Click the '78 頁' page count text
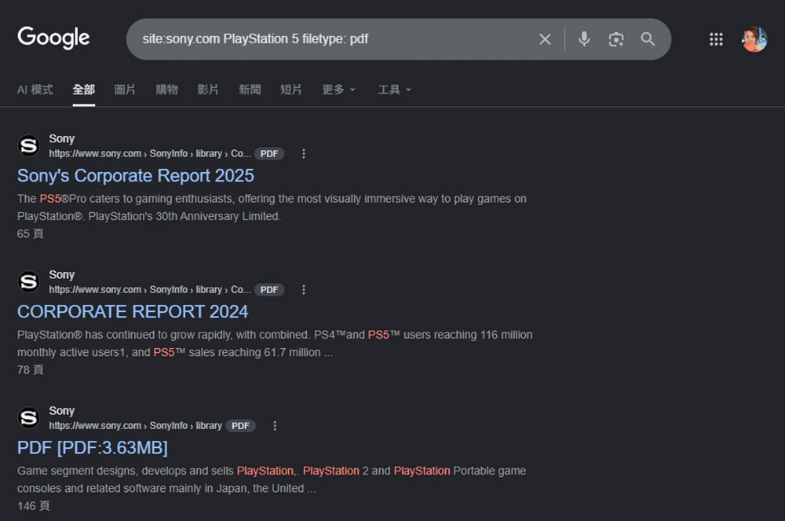Viewport: 785px width, 521px height. pos(31,370)
